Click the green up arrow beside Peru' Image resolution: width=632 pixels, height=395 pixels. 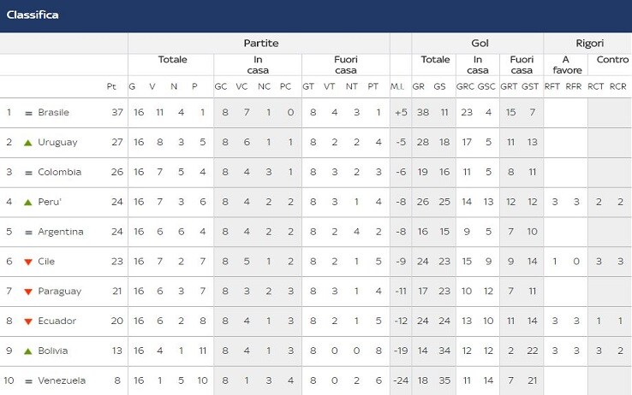(x=27, y=202)
